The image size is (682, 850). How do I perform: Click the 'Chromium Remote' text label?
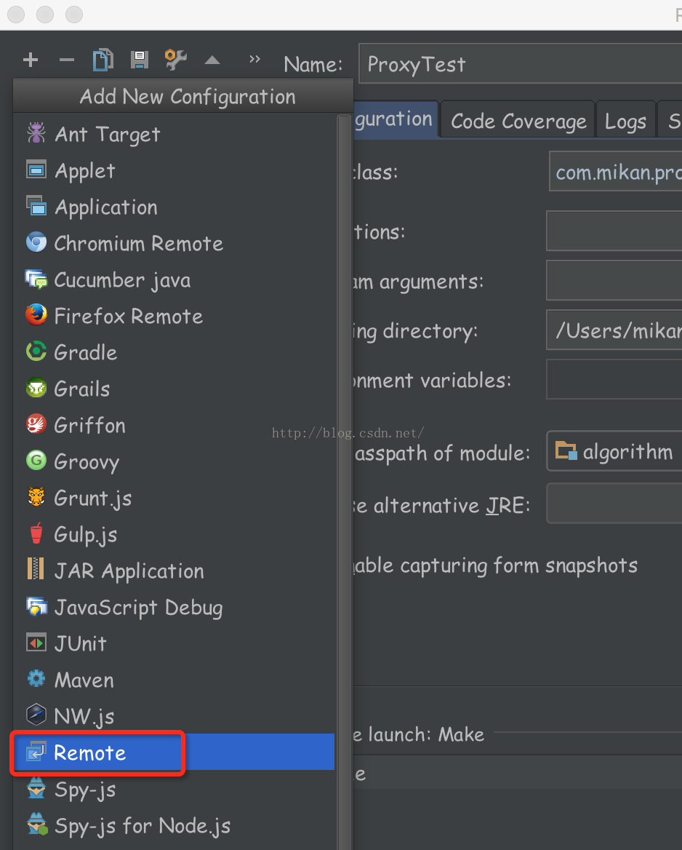[x=139, y=243]
